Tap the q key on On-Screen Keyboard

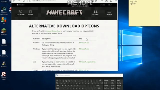coord(61,83)
